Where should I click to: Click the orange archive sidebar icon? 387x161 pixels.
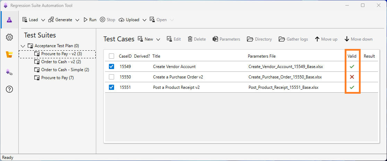[9, 54]
